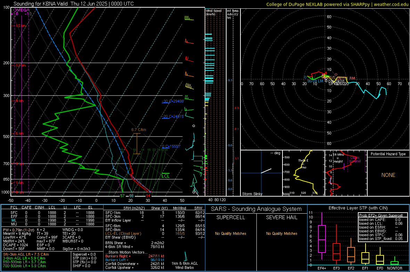This screenshot has height=272, width=410.
Task: Click the surface wetbulb value 57
Action: (x=122, y=196)
